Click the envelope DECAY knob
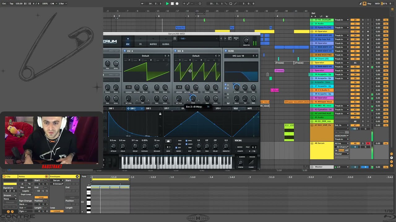396x222 pixels. point(135,146)
